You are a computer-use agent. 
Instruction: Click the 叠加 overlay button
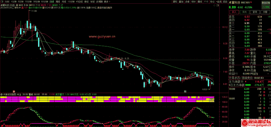click(x=181, y=2)
